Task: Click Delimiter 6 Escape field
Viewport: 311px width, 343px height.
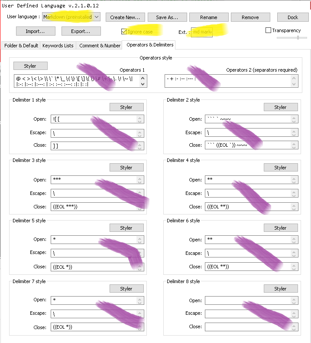Action: (x=251, y=253)
